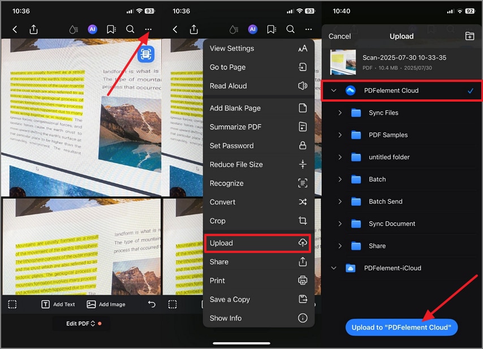The width and height of the screenshot is (483, 349).
Task: Open the ink drop tool in the left phone toolbar
Action: click(74, 29)
